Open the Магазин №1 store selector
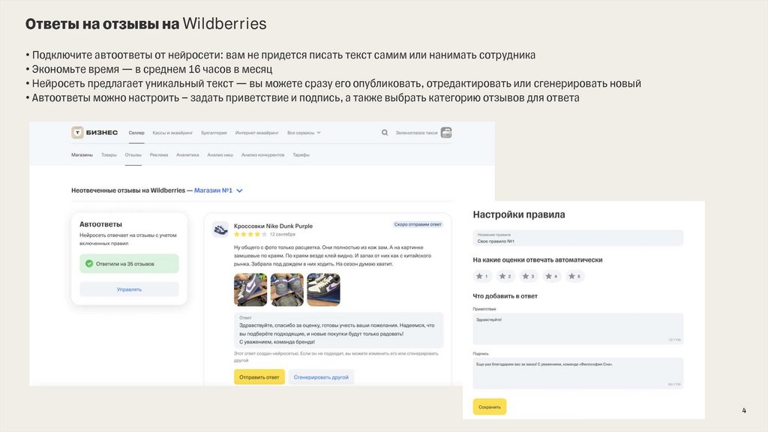The width and height of the screenshot is (768, 432). [x=218, y=190]
